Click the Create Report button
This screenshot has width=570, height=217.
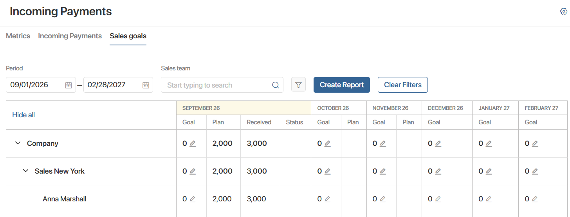coord(342,85)
